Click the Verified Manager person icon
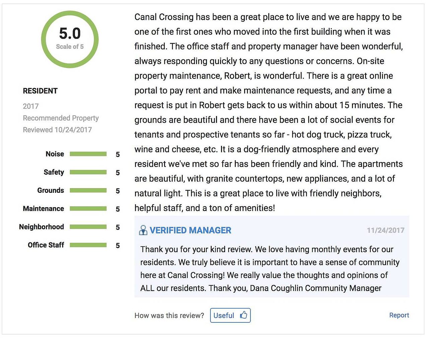This screenshot has width=428, height=338. point(143,230)
